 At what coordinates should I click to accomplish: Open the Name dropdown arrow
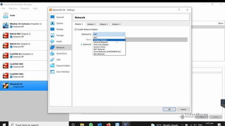point(186,40)
